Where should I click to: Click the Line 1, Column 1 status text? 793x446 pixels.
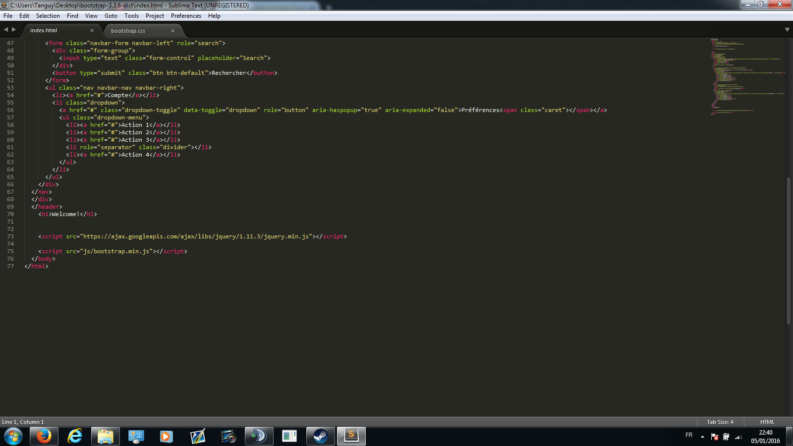coord(23,422)
